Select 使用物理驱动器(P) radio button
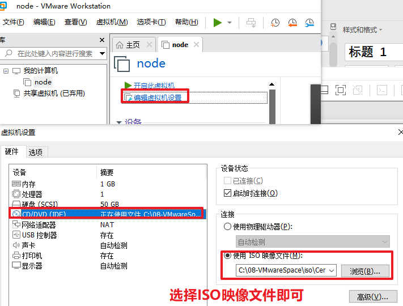403x306 pixels. click(x=227, y=227)
